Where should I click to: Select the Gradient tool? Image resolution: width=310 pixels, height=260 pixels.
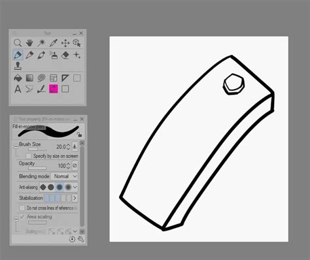pyautogui.click(x=29, y=78)
